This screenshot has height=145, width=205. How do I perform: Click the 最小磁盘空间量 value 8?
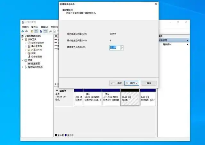click(x=110, y=41)
